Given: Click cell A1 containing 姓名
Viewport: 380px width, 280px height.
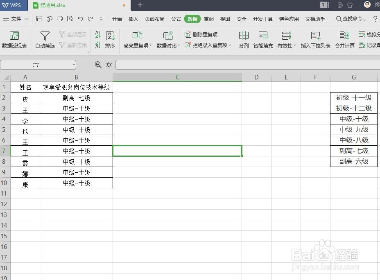Looking at the screenshot, I should pyautogui.click(x=25, y=87).
